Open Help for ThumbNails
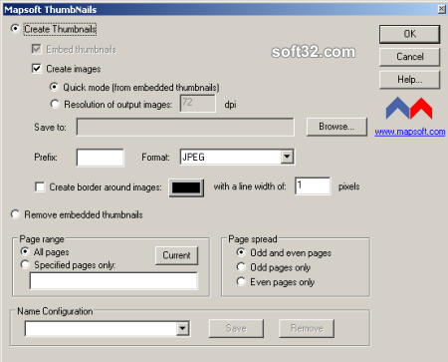The image size is (448, 362). point(410,80)
